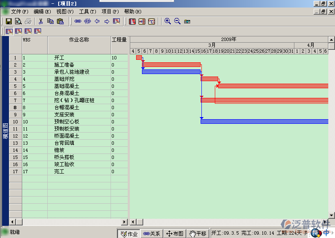The image size is (335, 238).
Task: Click row header number 8
Action: pos(15,107)
